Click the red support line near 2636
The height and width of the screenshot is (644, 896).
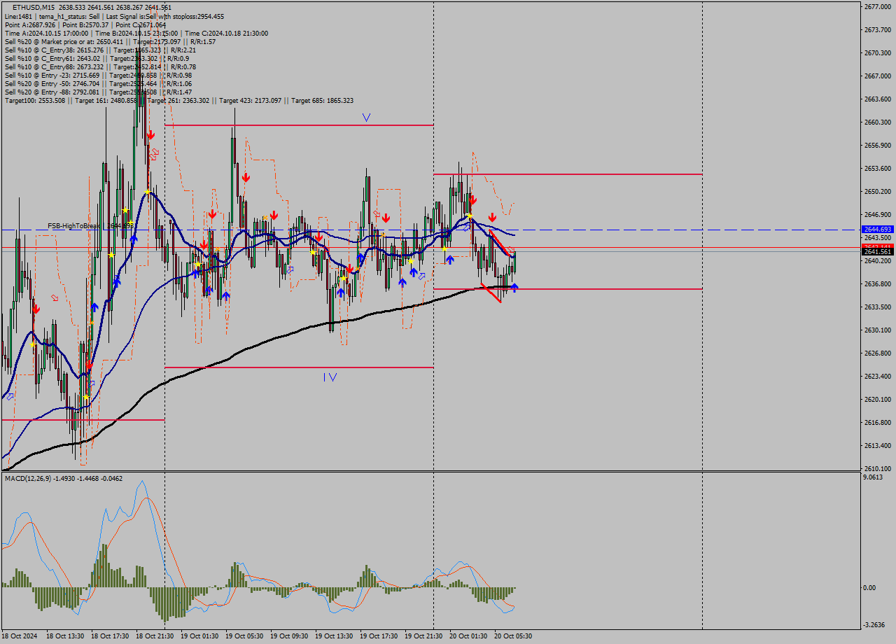pyautogui.click(x=568, y=288)
